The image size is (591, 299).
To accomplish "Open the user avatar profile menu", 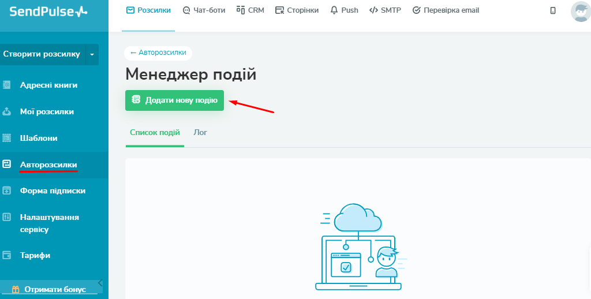I will [x=580, y=11].
